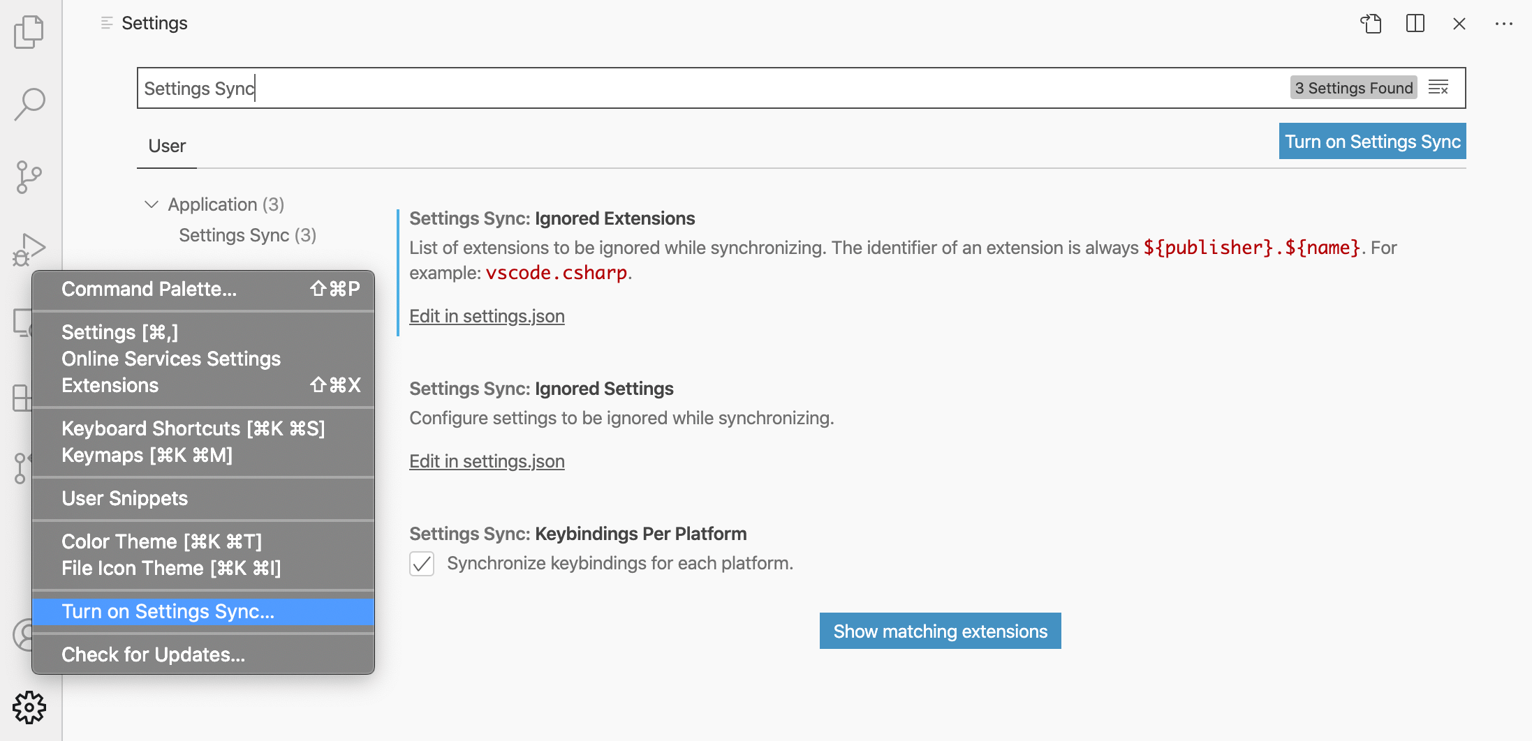Switch to the User settings tab
Image resolution: width=1532 pixels, height=741 pixels.
click(x=165, y=146)
